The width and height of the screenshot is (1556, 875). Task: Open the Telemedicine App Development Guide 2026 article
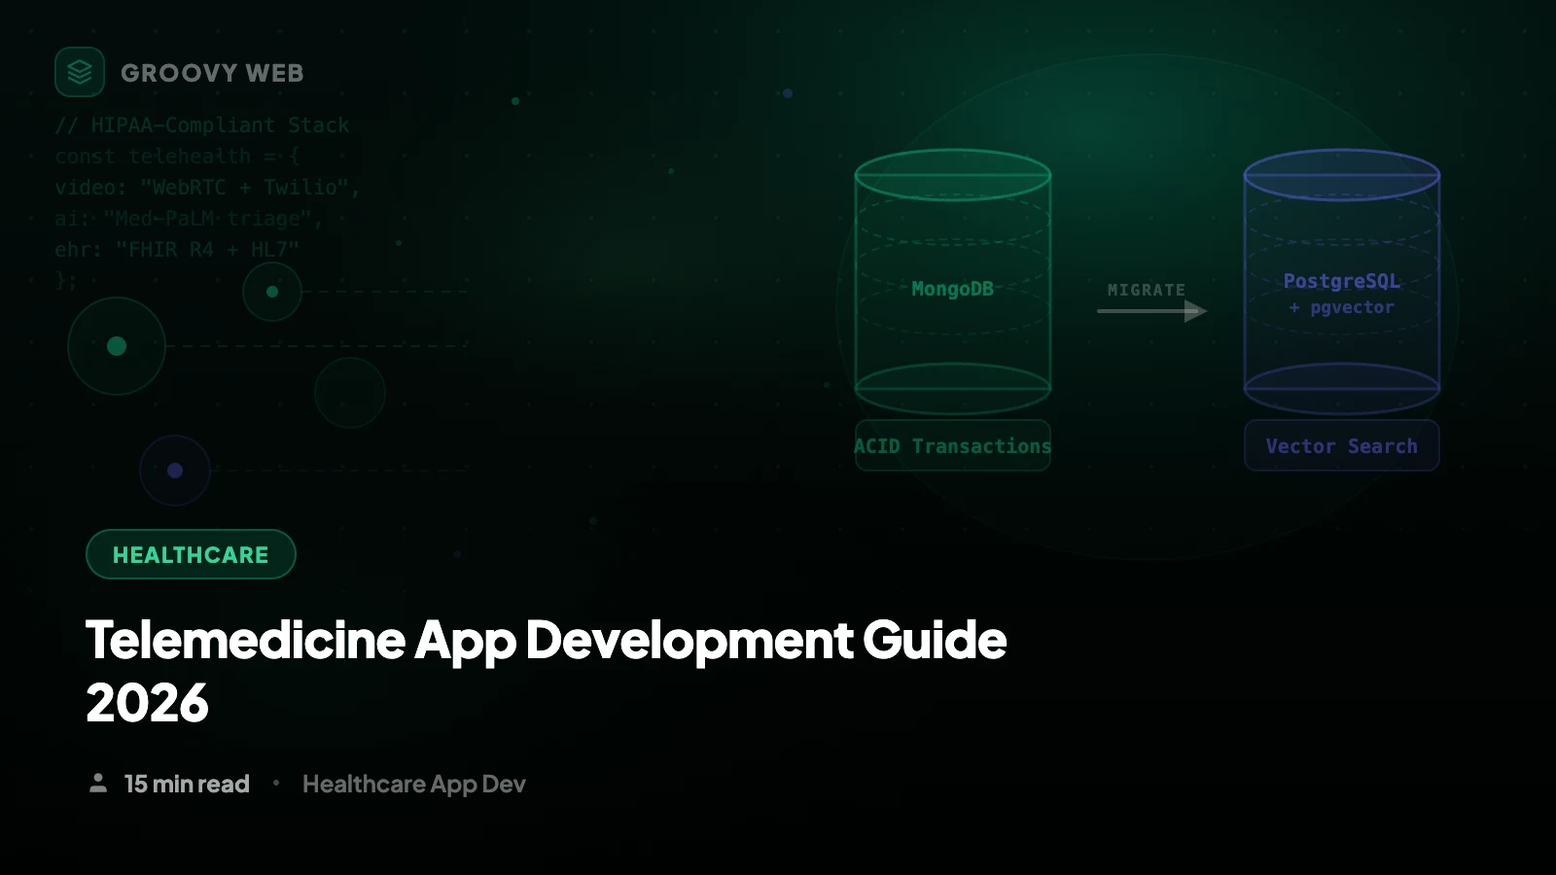(547, 671)
